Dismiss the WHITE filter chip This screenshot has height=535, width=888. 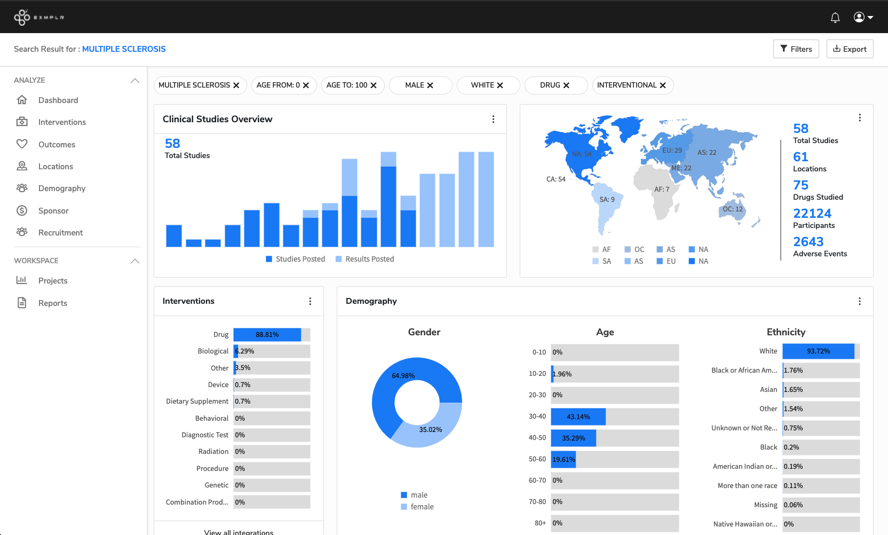[501, 85]
